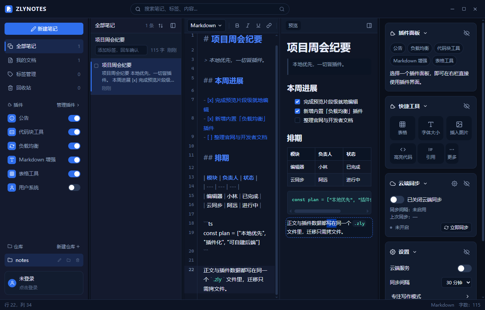Apply italic formatting
Viewport: 485px width, 310px height.
(x=248, y=25)
